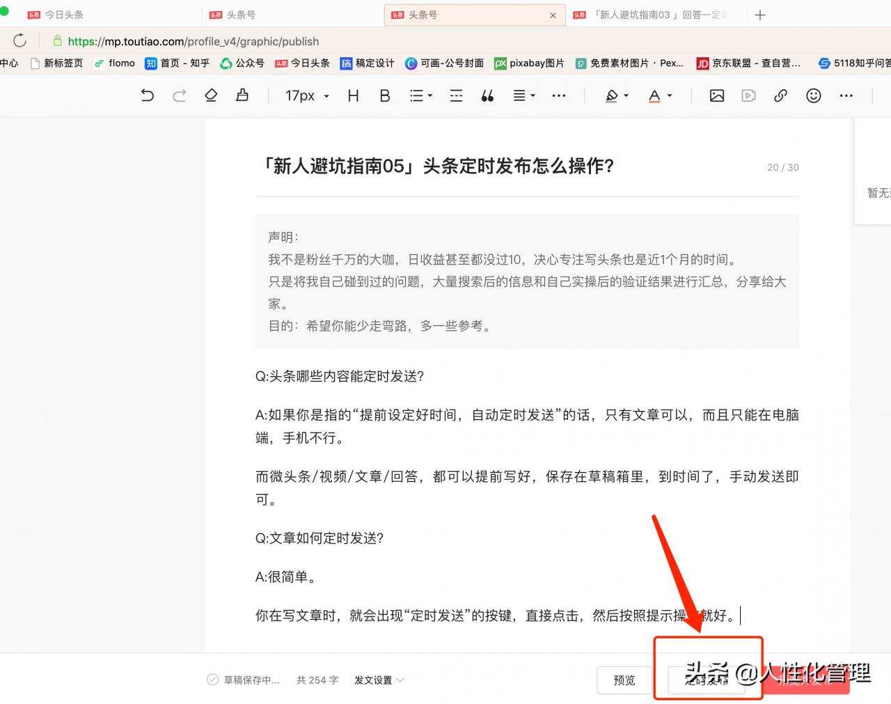This screenshot has width=891, height=704.
Task: Open the 京东联盟 bookmark
Action: coord(748,63)
